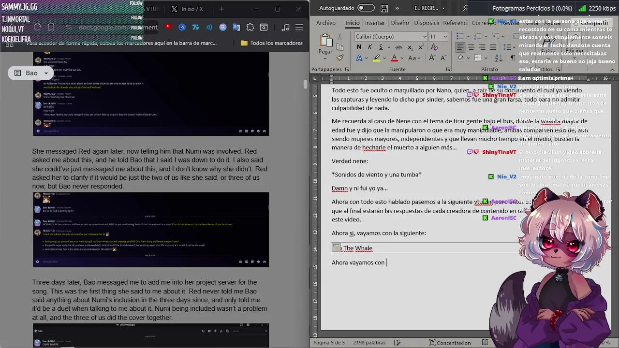Open the Todos los marcadores folder
Image resolution: width=619 pixels, height=348 pixels.
click(271, 43)
